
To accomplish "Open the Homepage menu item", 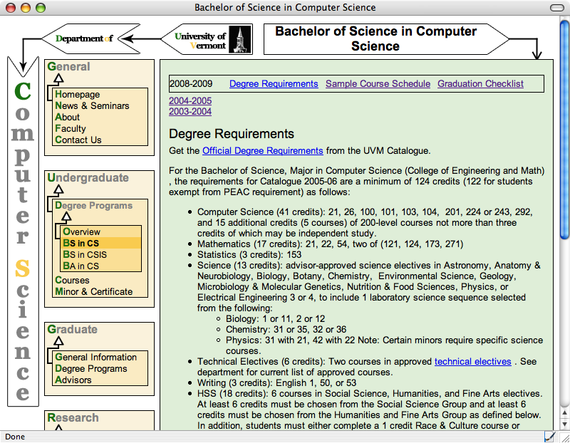I will pos(77,95).
